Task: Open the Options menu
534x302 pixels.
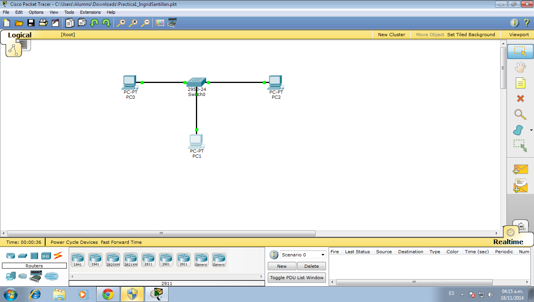Action: coord(36,12)
